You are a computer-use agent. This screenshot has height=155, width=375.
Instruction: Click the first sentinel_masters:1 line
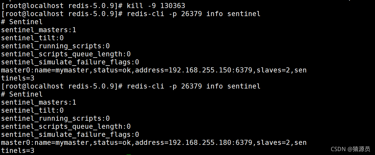(39, 30)
